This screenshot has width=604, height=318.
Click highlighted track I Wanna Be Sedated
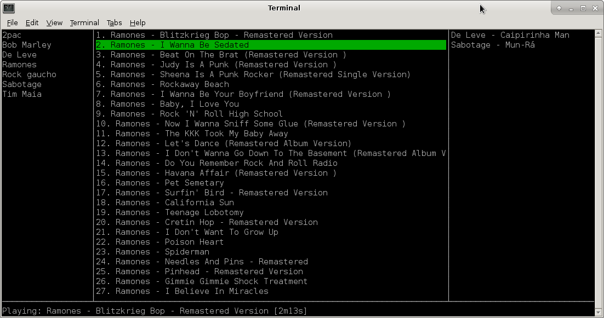click(x=271, y=45)
